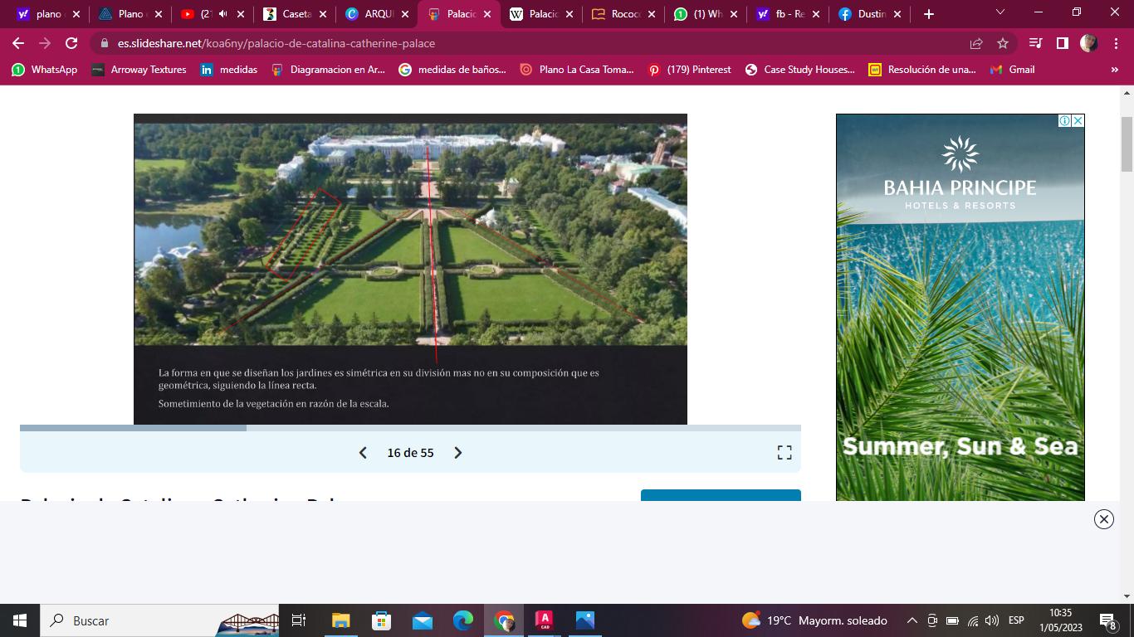Switch to the Wikipedia 'Palacio' tab
The image size is (1134, 637).
(542, 14)
